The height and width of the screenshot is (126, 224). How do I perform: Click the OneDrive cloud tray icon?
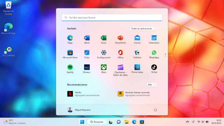coord(188,122)
